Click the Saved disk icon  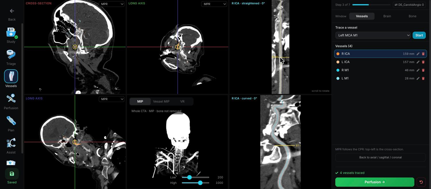pos(12,174)
